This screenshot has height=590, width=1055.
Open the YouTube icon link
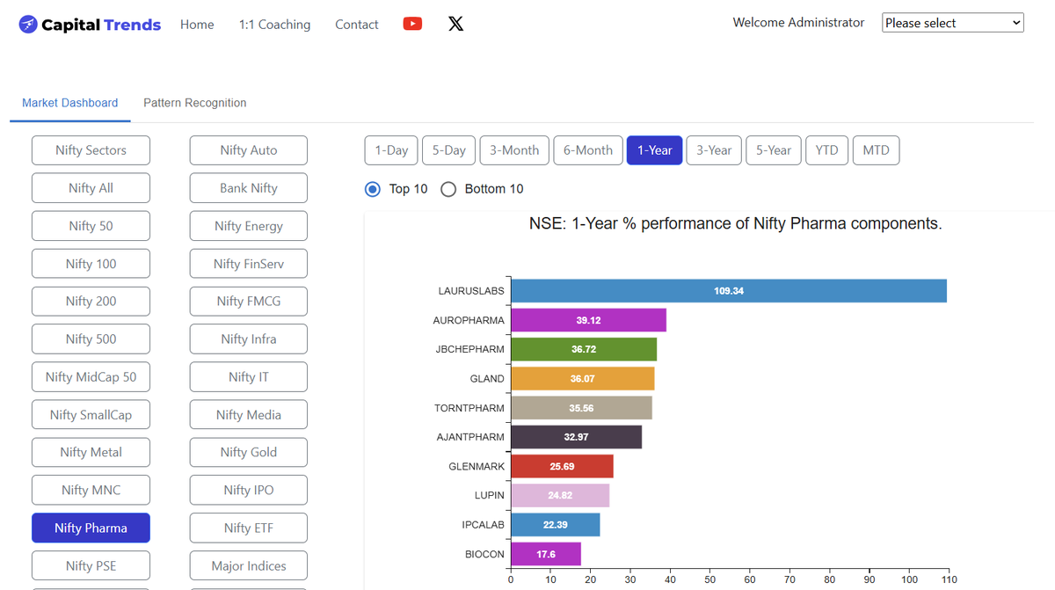[412, 24]
